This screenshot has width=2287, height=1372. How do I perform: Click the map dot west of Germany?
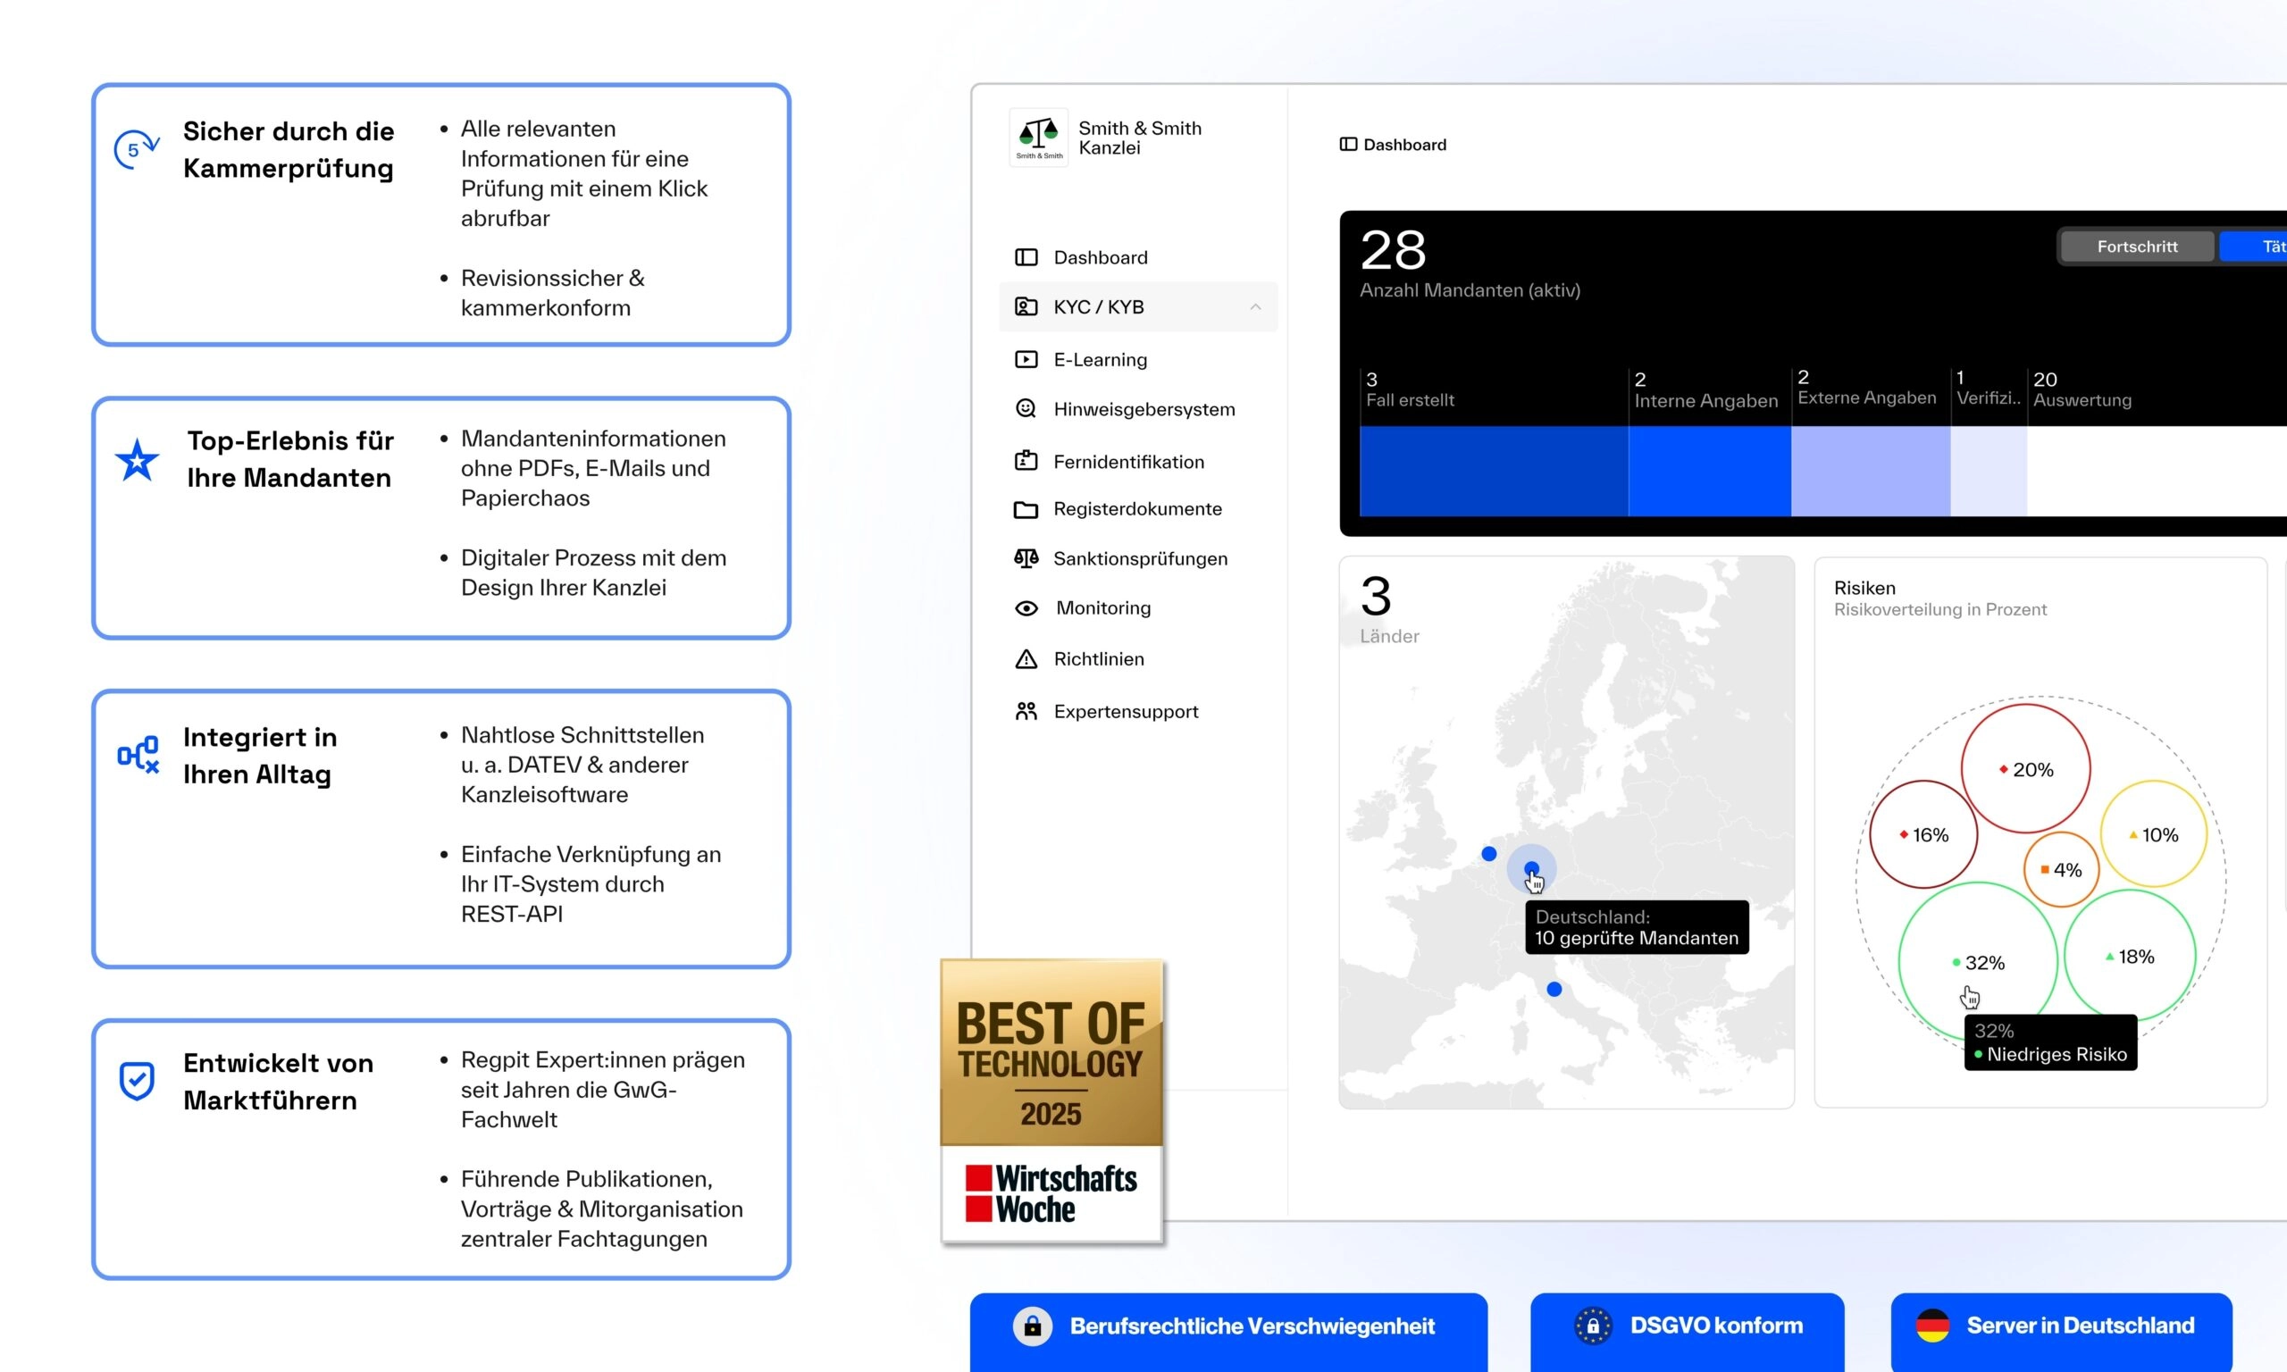(1489, 854)
